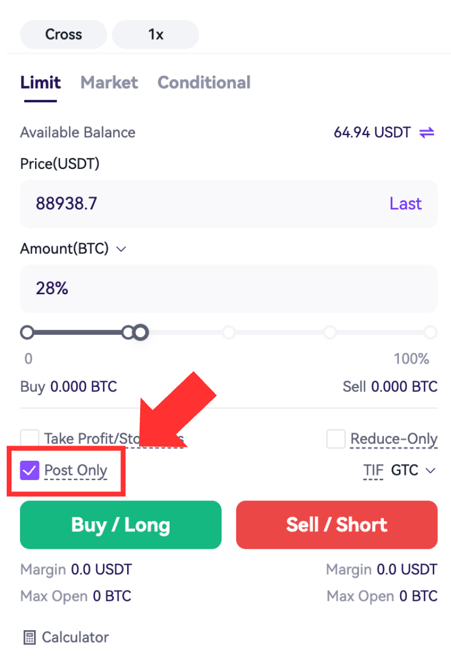Uncheck the Post Only checkbox
The image size is (451, 672).
29,470
